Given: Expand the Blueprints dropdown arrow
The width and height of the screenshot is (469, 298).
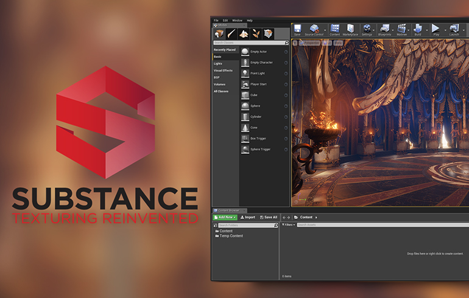Looking at the screenshot, I should tap(392, 30).
